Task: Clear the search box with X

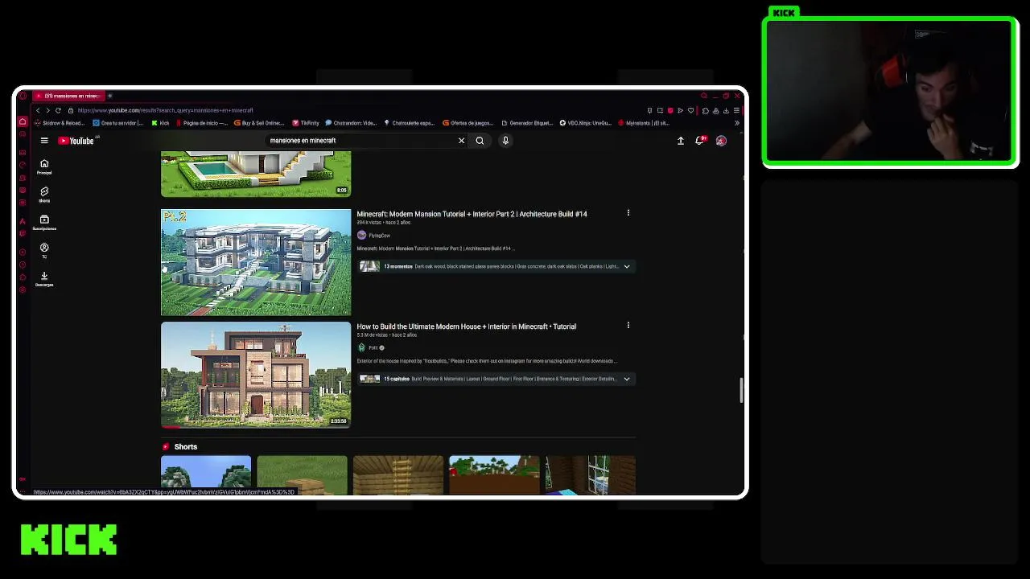Action: click(461, 141)
